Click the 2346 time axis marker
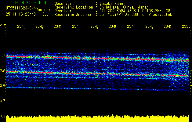Screen dimensions: 192x122 [x=112, y=27]
